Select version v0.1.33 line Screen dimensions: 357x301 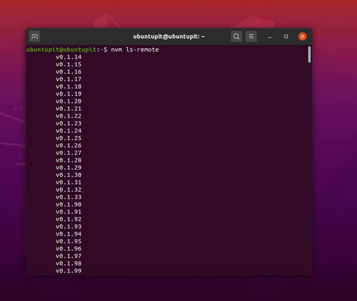[68, 197]
